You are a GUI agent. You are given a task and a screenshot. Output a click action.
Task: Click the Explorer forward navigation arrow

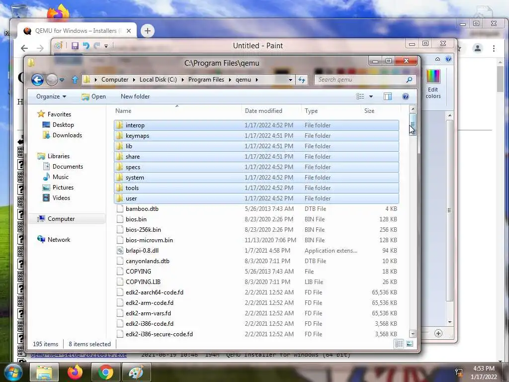52,80
